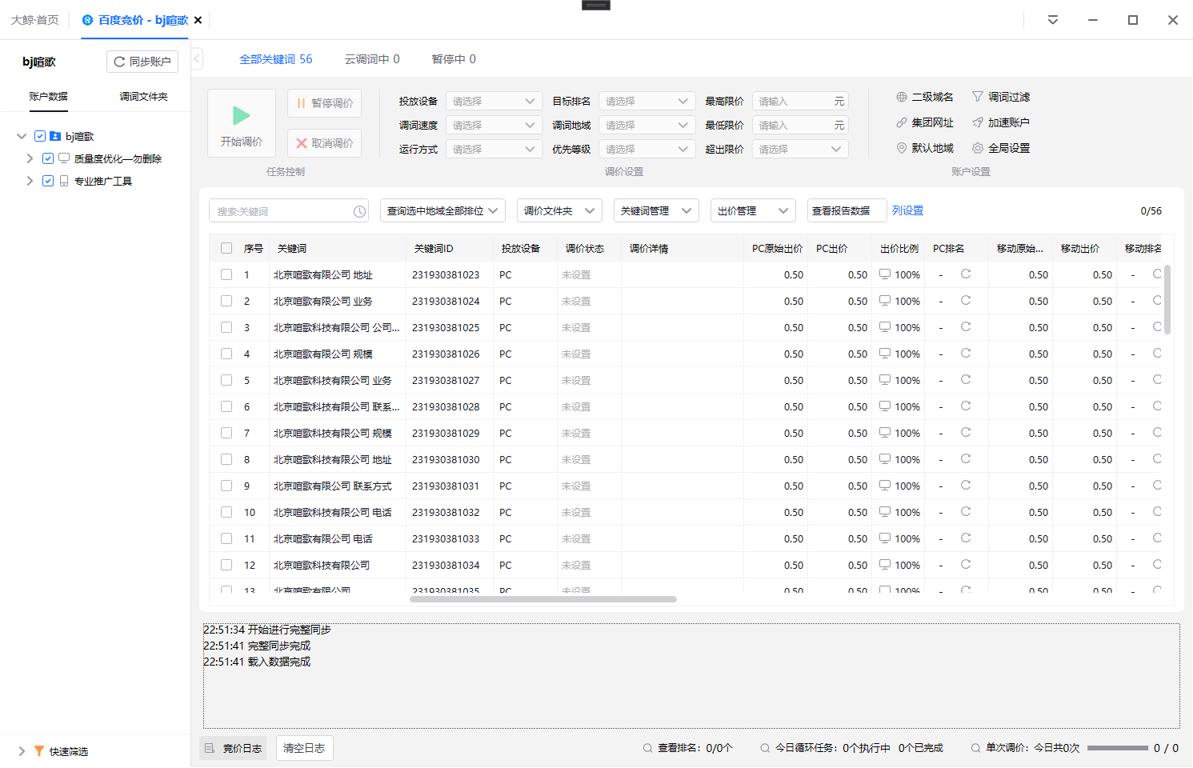The width and height of the screenshot is (1193, 768).
Task: Open the 调价文件夹 menu button
Action: 559,210
